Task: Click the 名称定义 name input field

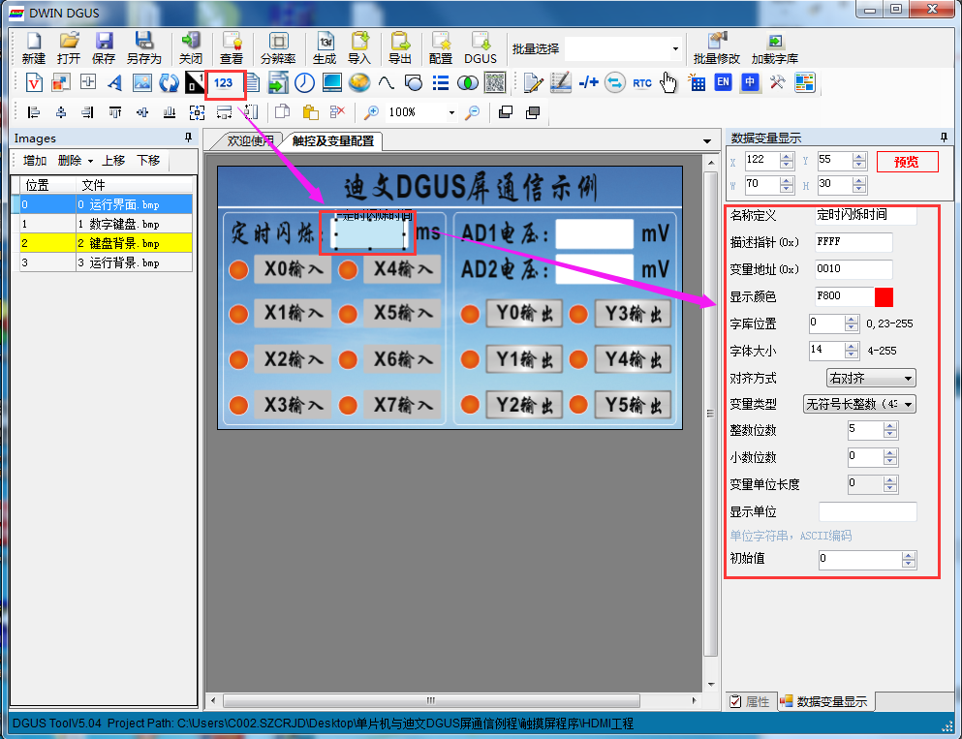Action: [x=866, y=215]
